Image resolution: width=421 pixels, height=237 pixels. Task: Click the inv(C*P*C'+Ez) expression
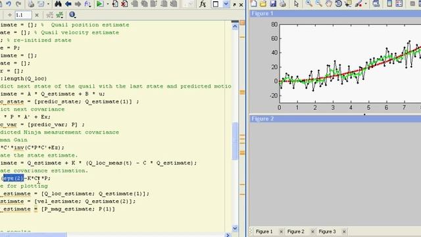(39, 147)
